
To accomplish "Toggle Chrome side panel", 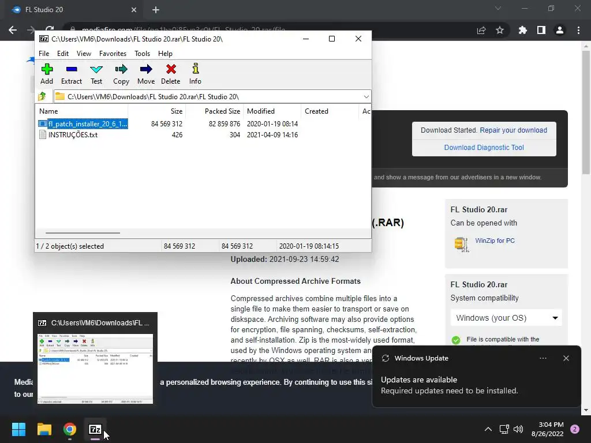I will tap(541, 30).
